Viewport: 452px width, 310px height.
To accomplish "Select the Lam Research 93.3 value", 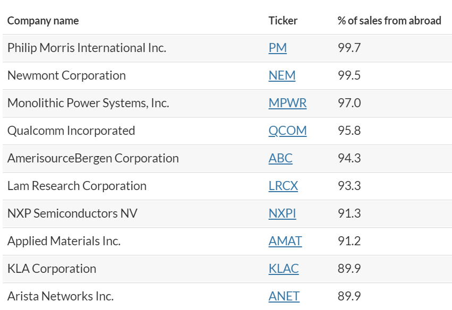I will 349,186.
